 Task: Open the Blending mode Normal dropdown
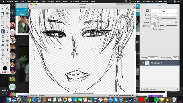coord(153,58)
